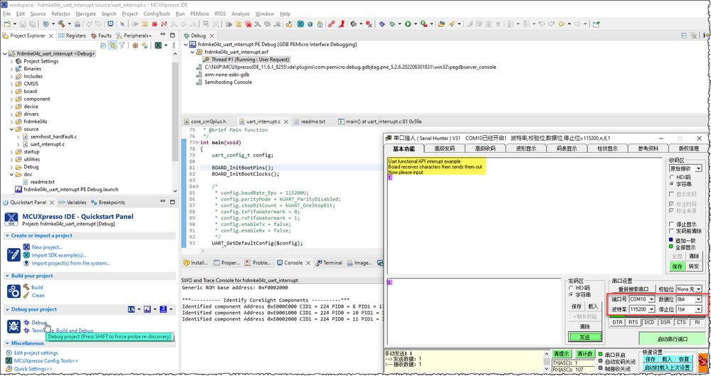Open the ConfigTools menu

pyautogui.click(x=157, y=14)
